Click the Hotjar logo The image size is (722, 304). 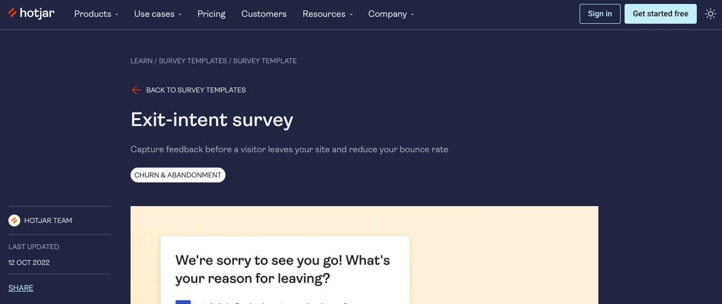coord(31,13)
